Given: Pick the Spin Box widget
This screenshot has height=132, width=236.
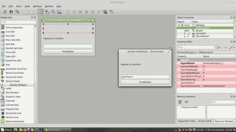Looking at the screenshot, I should point(10,44).
